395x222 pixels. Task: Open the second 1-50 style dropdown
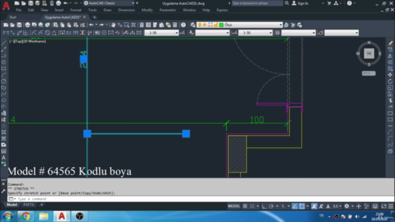click(x=270, y=33)
